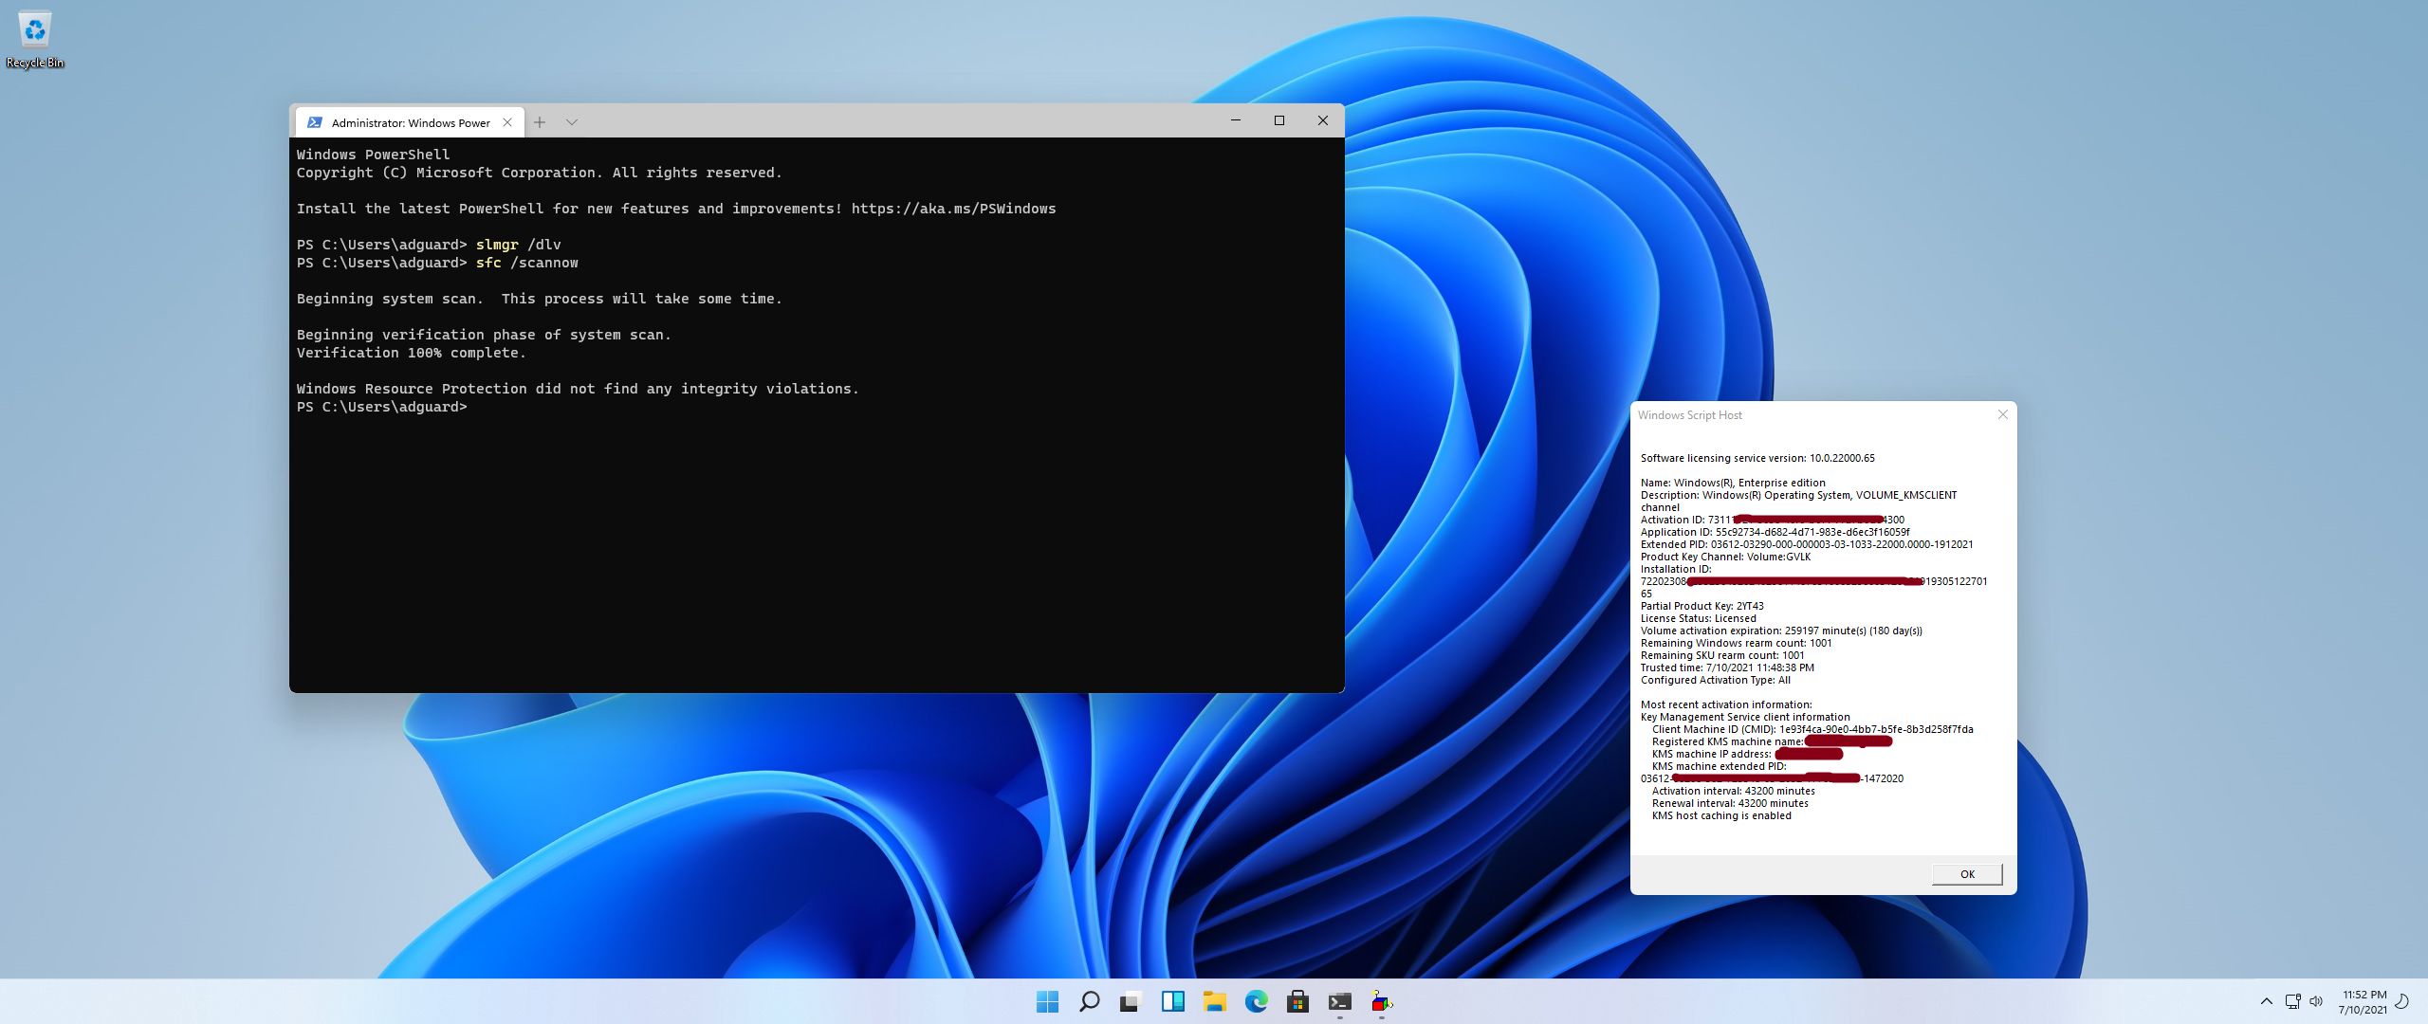Click the colored cube taskbar app

(1381, 1001)
